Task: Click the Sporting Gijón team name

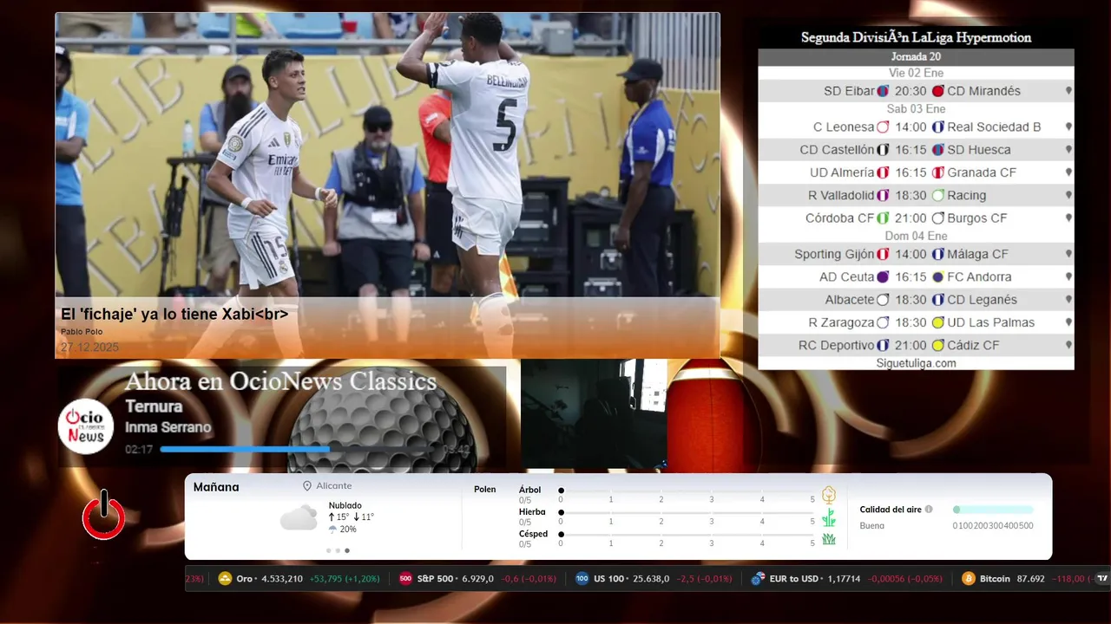Action: (x=834, y=254)
